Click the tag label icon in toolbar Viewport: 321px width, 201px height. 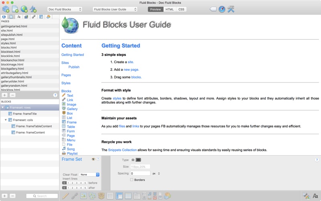tap(213, 9)
